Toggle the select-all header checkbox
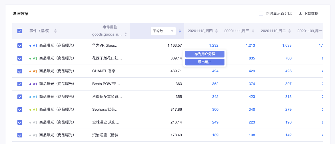Image resolution: width=335 pixels, height=144 pixels. (20, 31)
